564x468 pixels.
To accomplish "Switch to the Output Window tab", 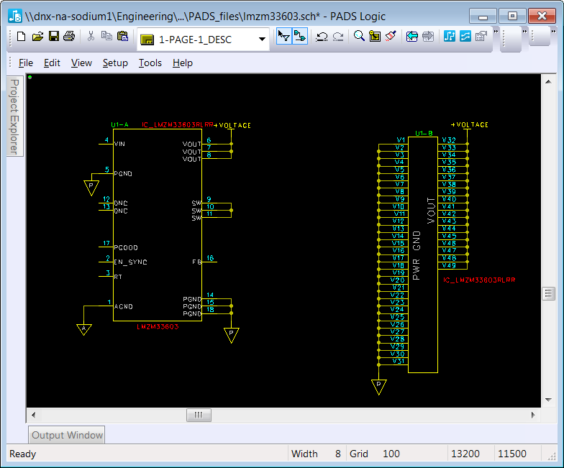I will [67, 435].
